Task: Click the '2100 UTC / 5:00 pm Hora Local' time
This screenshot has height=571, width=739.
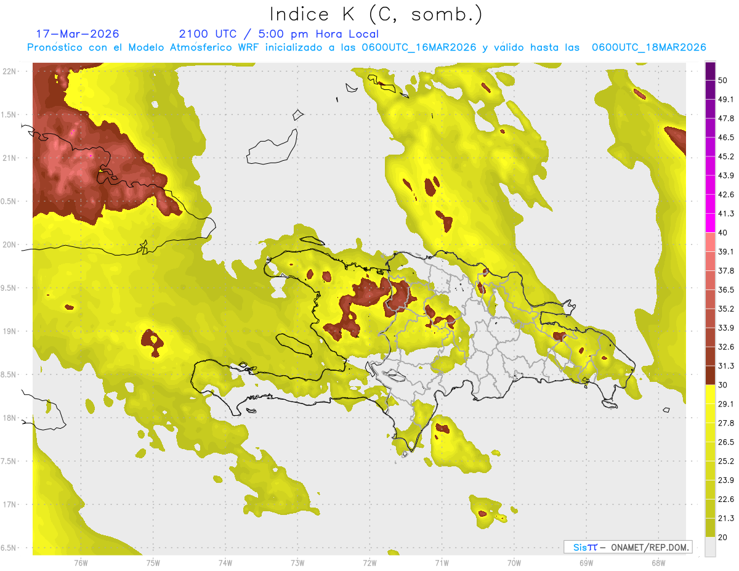Action: [278, 34]
